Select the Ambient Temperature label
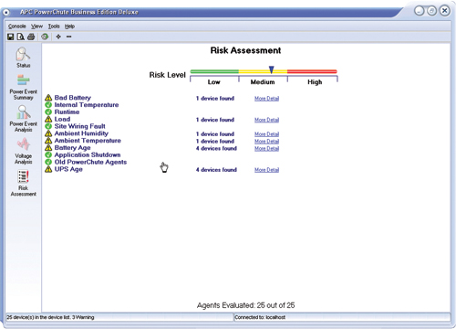This screenshot has height=329, width=456. click(88, 141)
